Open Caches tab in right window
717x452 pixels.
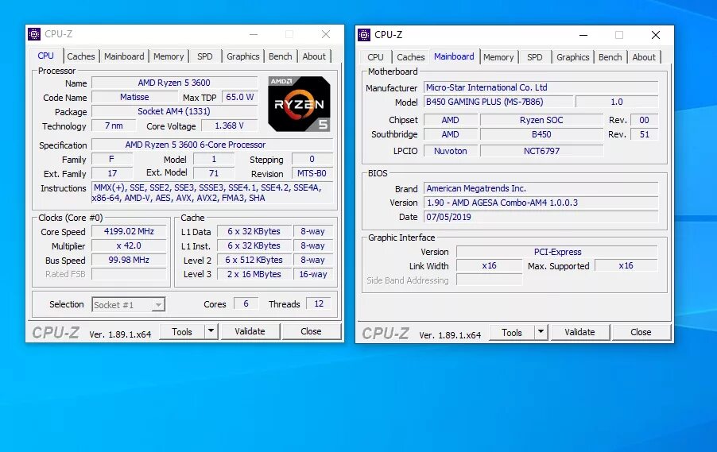[x=411, y=57]
